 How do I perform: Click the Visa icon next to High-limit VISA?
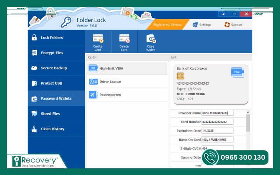click(x=93, y=68)
